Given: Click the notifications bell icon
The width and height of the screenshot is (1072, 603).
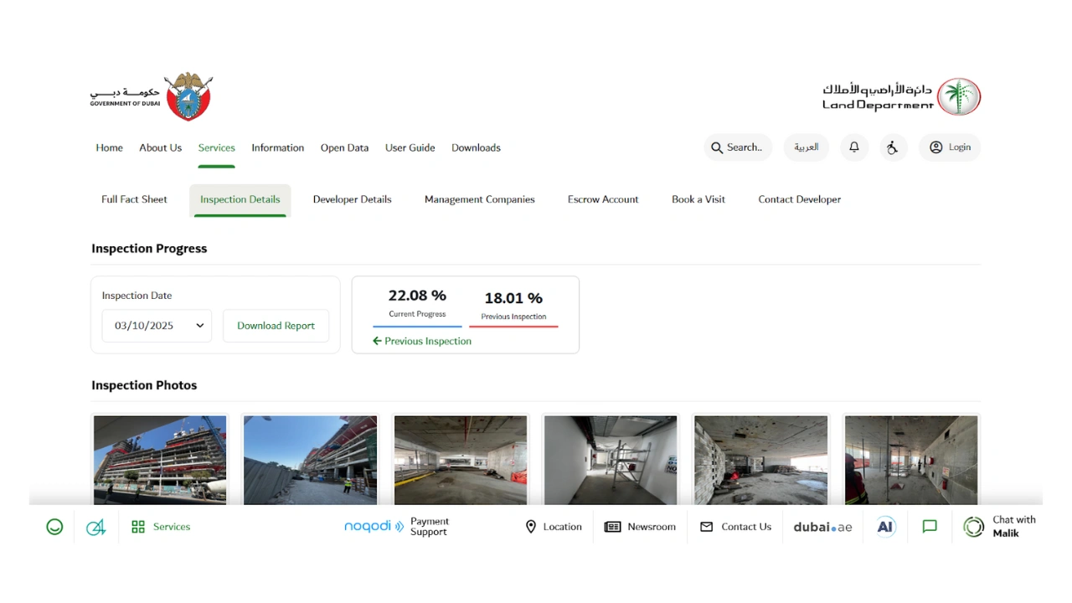Looking at the screenshot, I should pyautogui.click(x=854, y=147).
